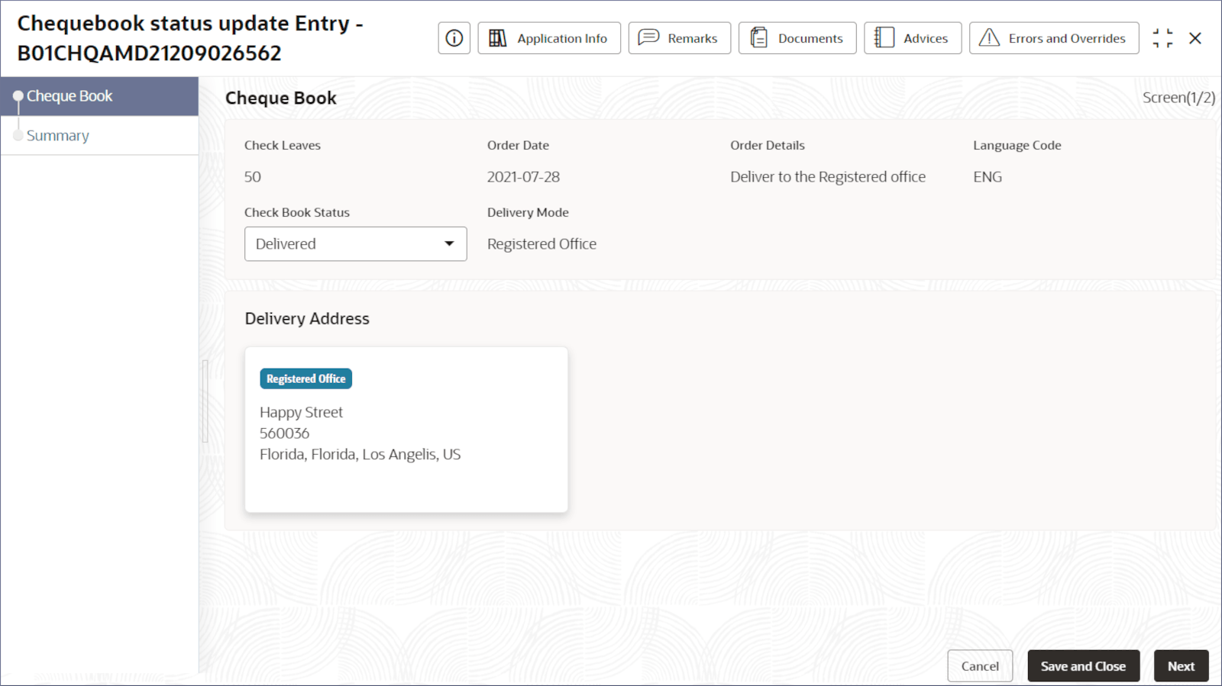Show Errors and Overrides
The width and height of the screenshot is (1222, 686).
coord(1054,38)
